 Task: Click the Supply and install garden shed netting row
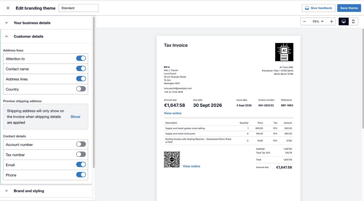click(x=229, y=128)
